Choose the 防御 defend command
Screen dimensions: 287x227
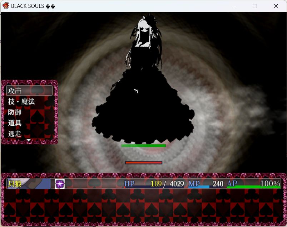click(15, 112)
